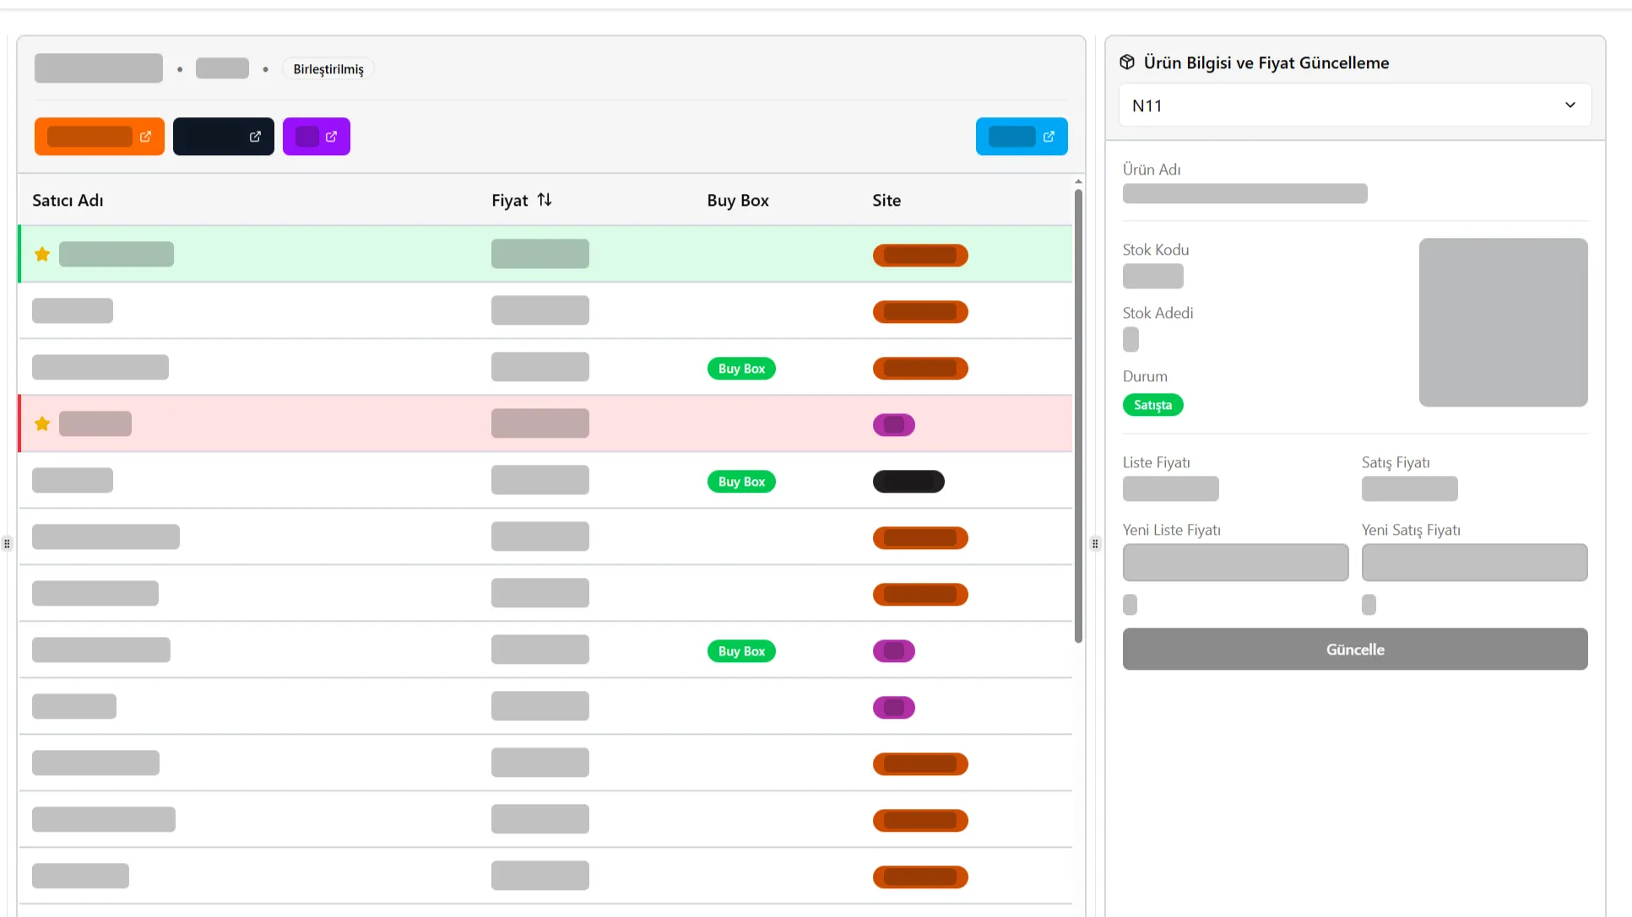
Task: Sort by price using the Fiyat arrows icon
Action: (545, 200)
